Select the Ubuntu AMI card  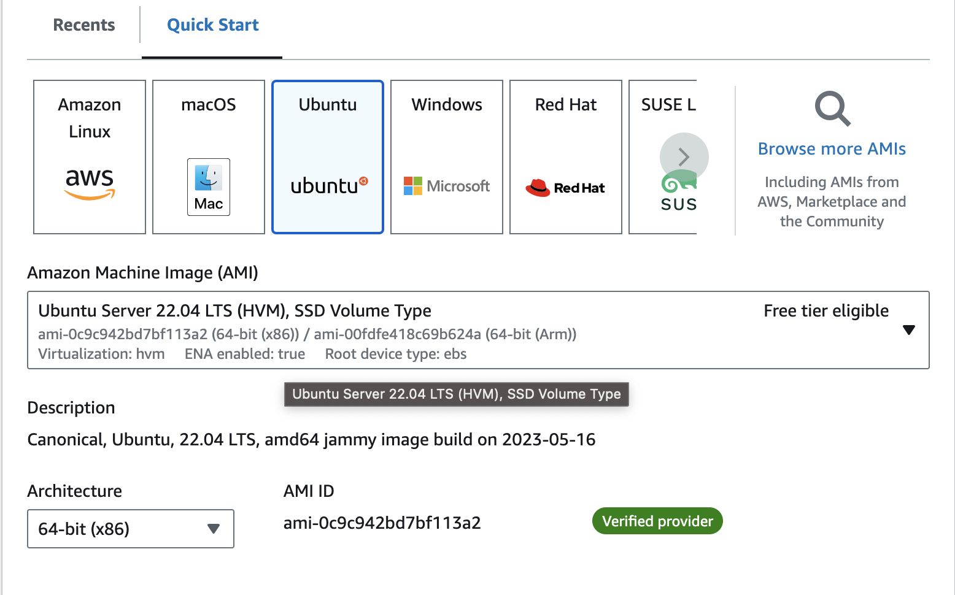(x=328, y=157)
